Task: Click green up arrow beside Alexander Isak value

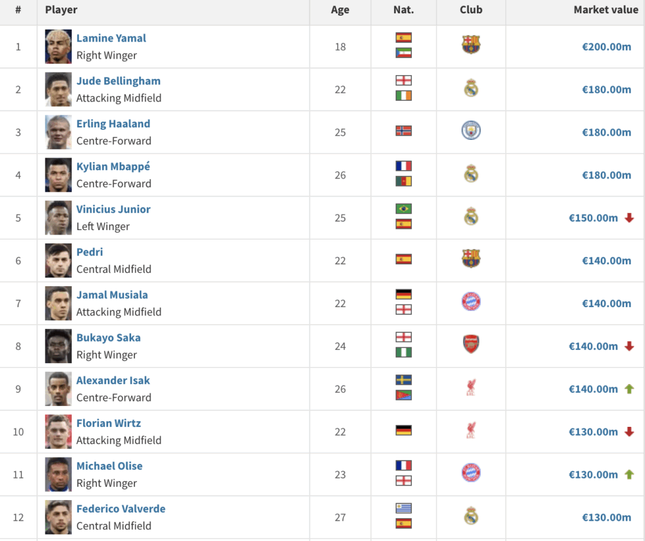Action: (x=629, y=389)
